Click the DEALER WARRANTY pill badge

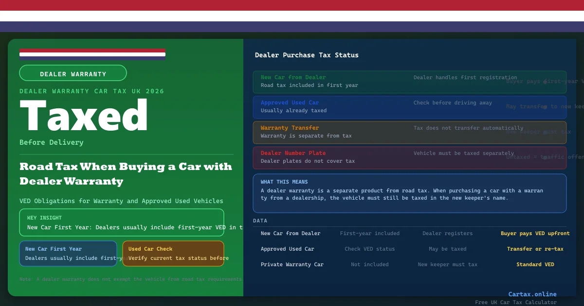pyautogui.click(x=73, y=74)
